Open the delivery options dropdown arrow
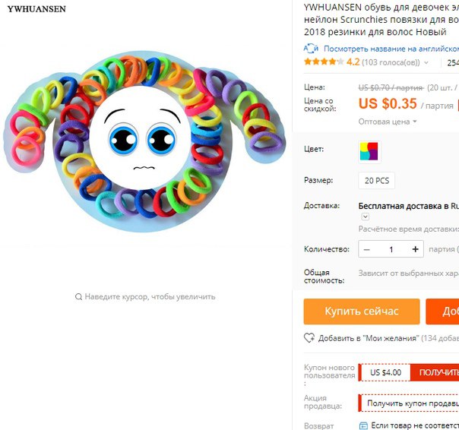This screenshot has width=459, height=430. point(365,217)
